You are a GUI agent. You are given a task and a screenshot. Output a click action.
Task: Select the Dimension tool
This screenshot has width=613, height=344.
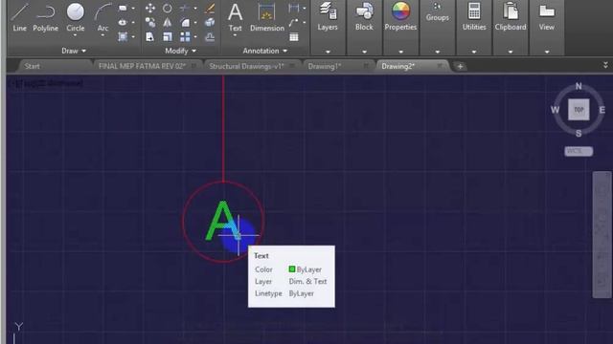pos(267,17)
